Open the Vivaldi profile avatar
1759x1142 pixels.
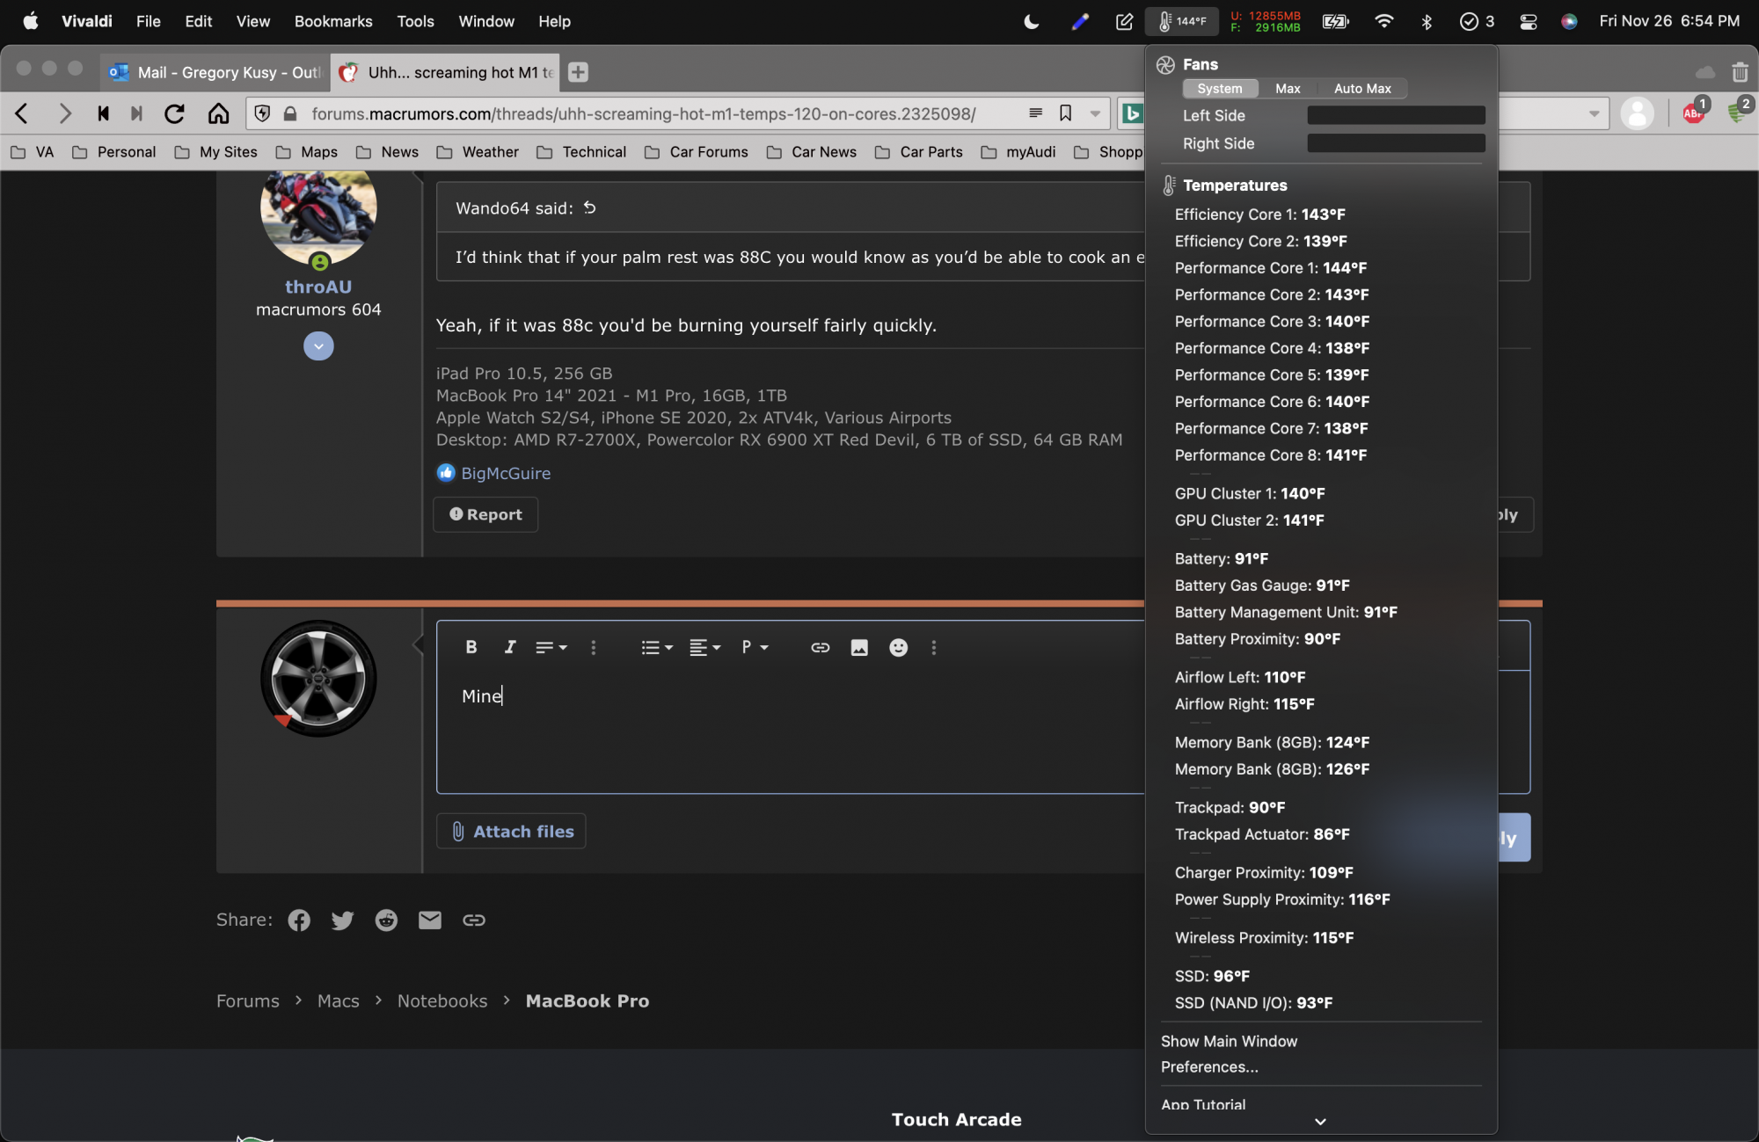point(1637,113)
